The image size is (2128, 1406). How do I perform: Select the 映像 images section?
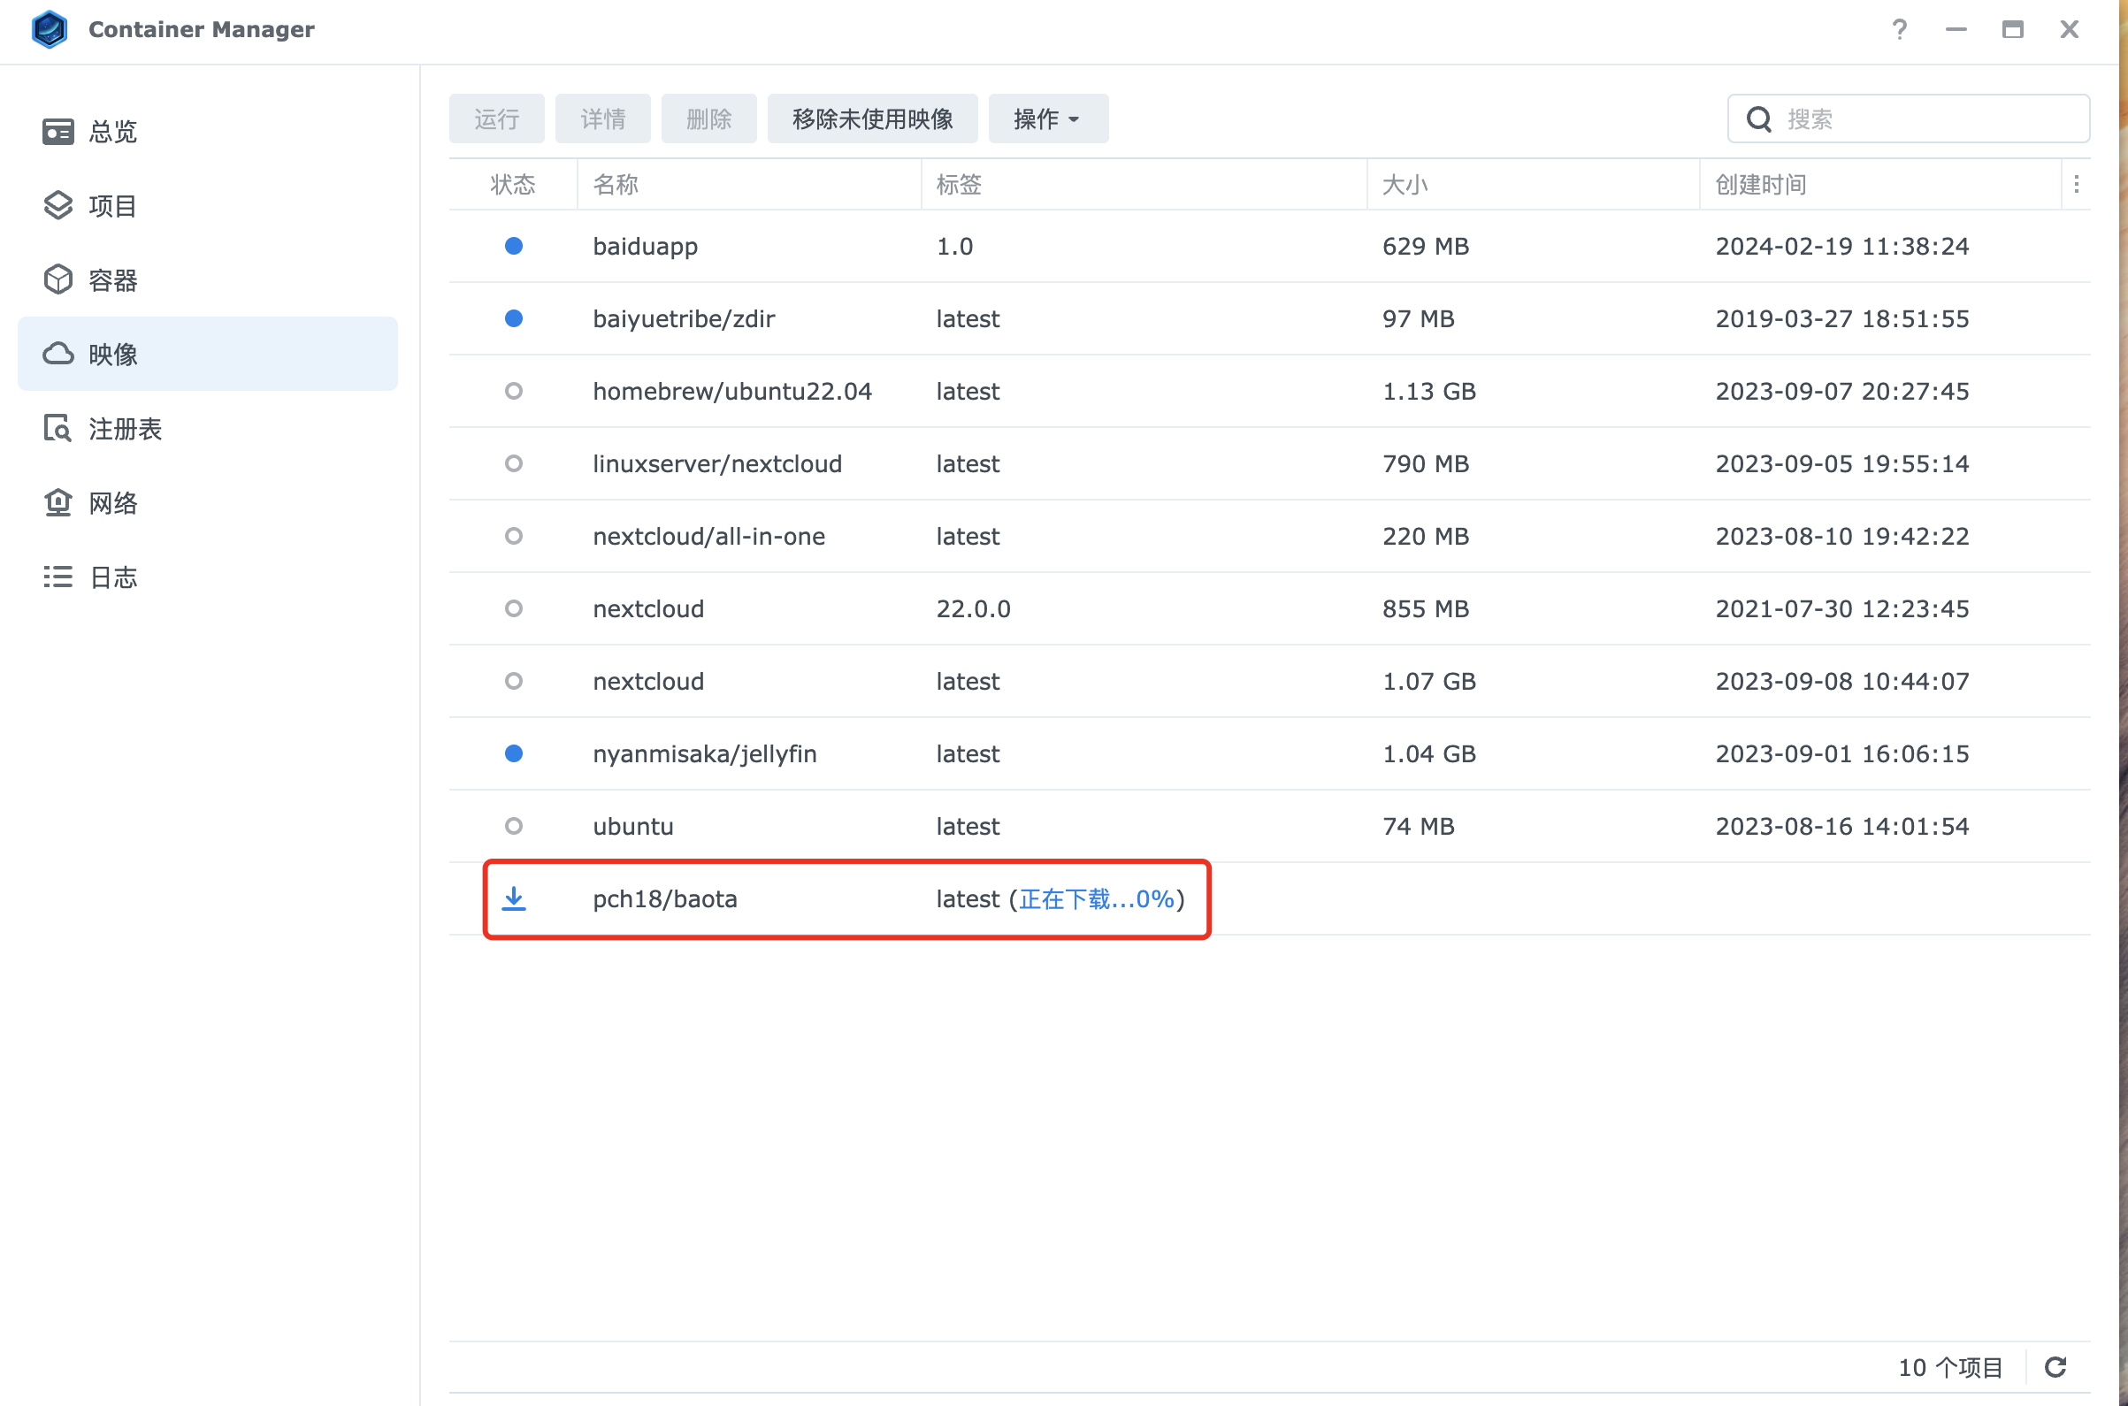pos(207,355)
